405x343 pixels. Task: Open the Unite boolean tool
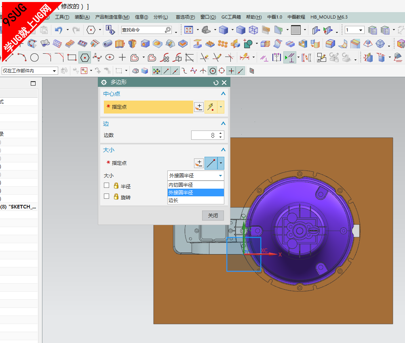coord(248,44)
